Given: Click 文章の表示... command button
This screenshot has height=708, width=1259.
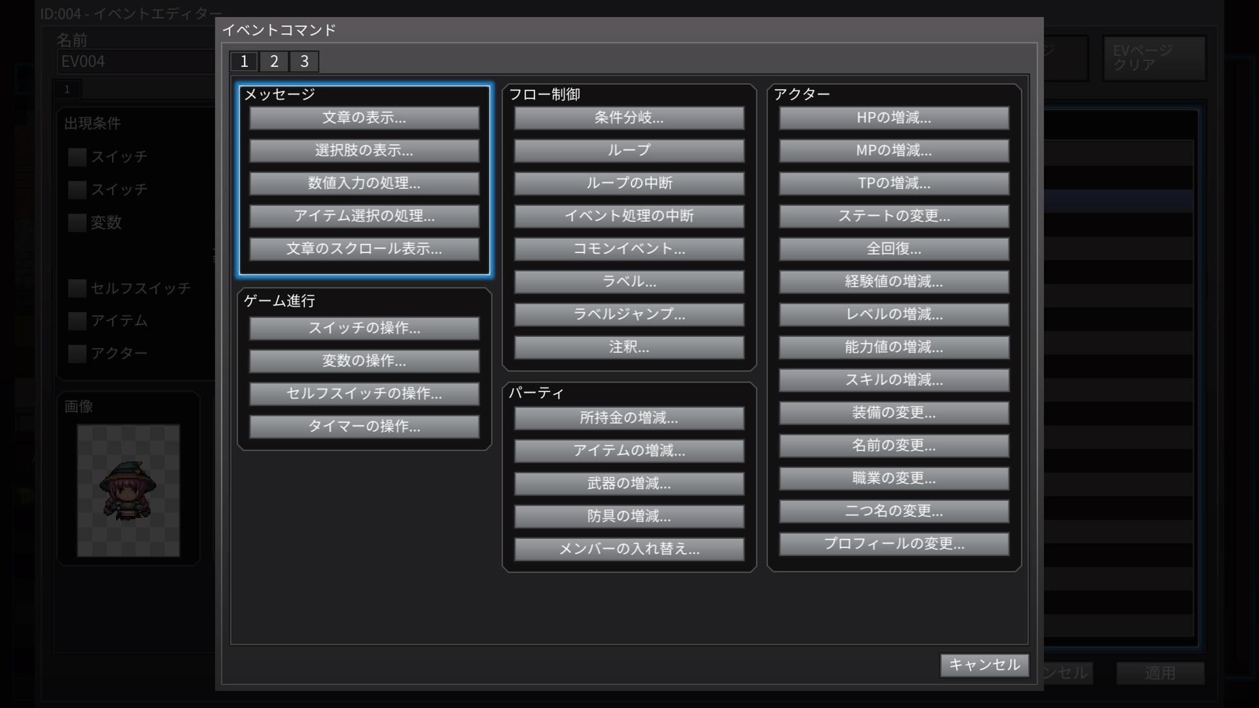Looking at the screenshot, I should (x=364, y=118).
